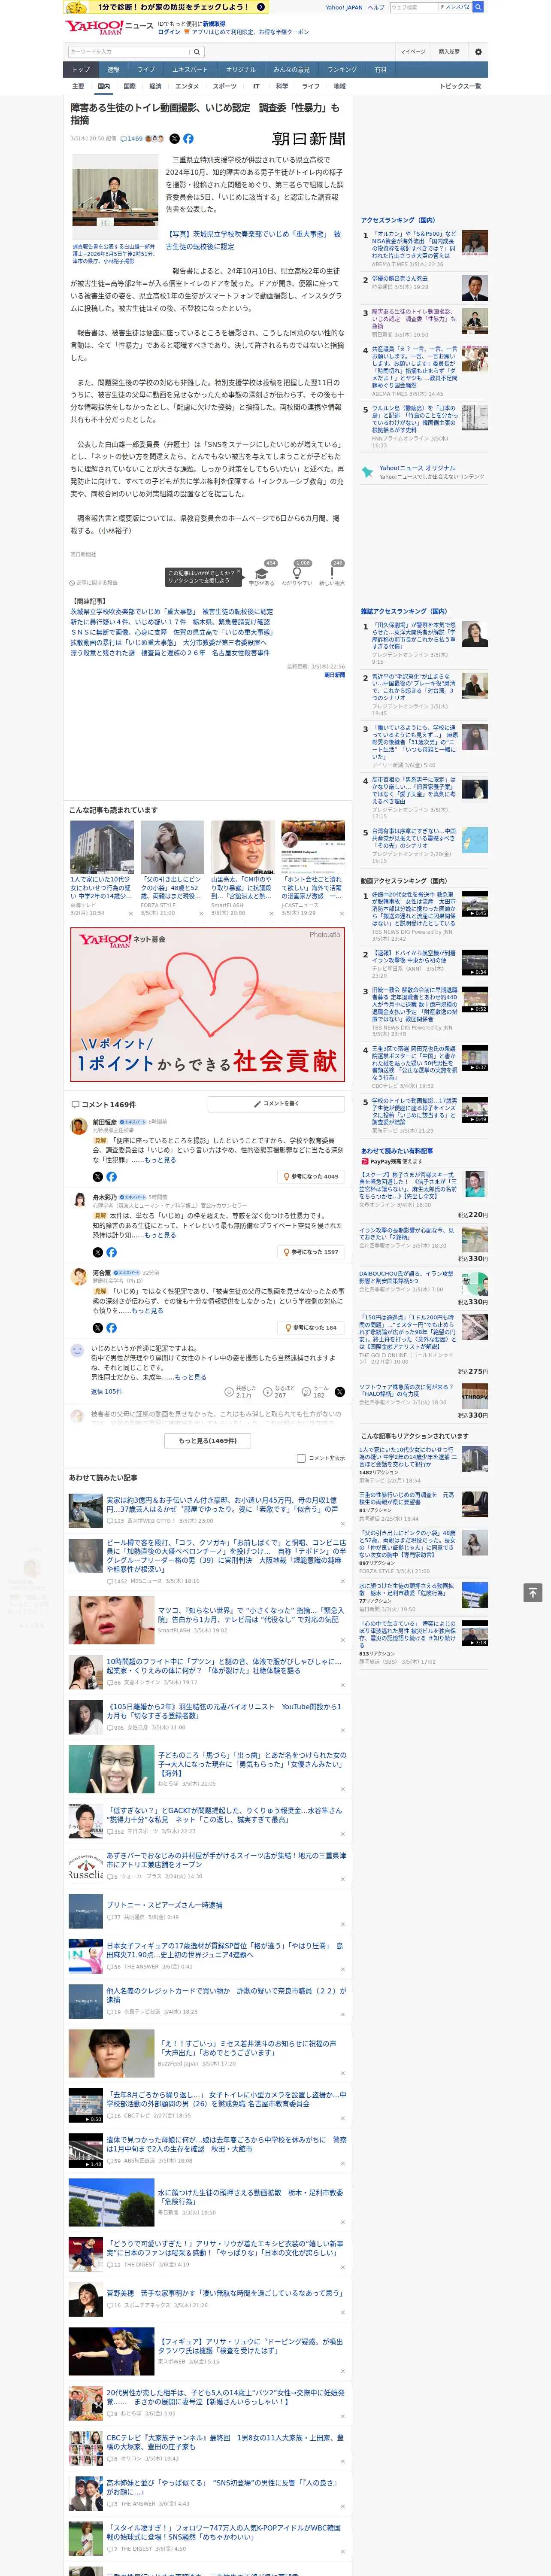The height and width of the screenshot is (2576, 551).
Task: Open the 朝日新聞 publisher logo
Action: [309, 139]
